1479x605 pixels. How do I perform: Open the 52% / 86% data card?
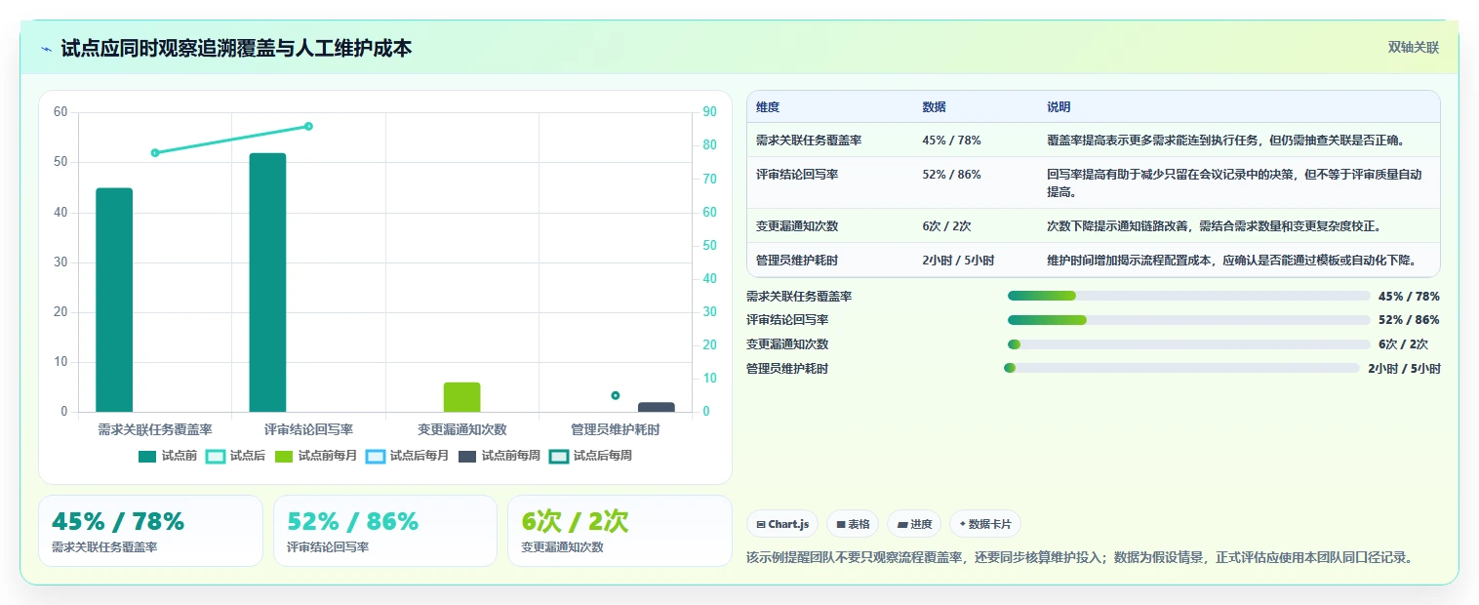pyautogui.click(x=385, y=531)
